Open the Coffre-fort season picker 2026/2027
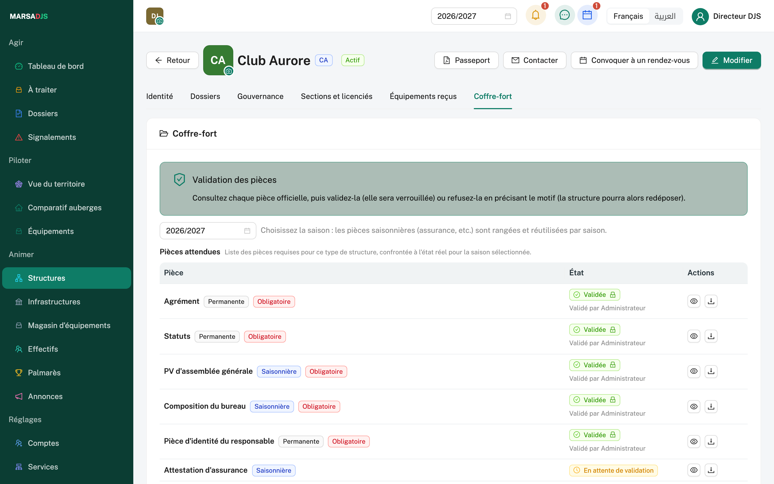 coord(208,230)
